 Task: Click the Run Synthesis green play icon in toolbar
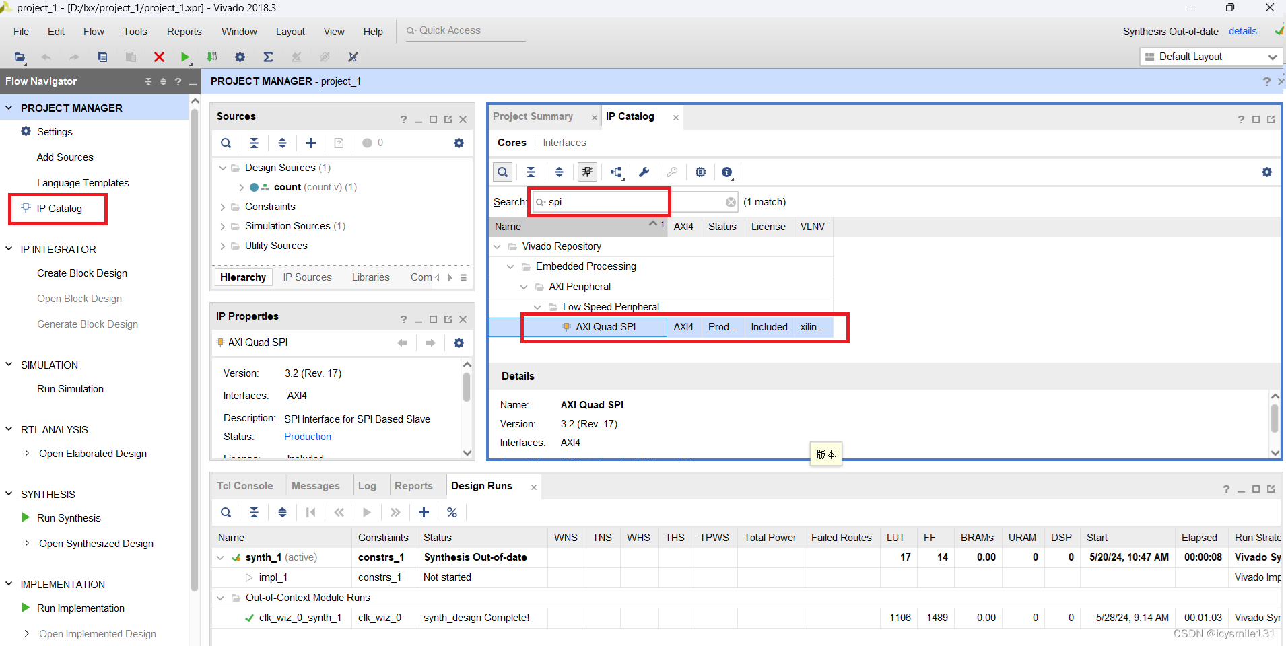click(x=185, y=57)
